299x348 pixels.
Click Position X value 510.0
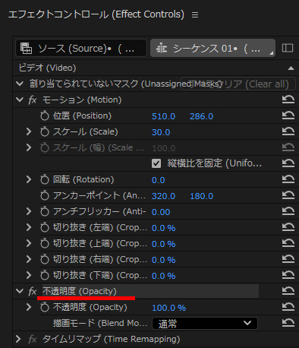point(163,116)
